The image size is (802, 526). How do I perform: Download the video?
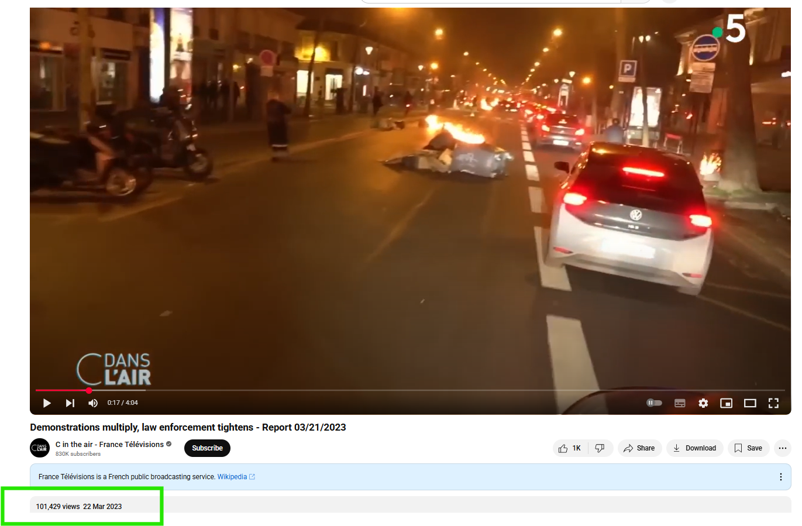(695, 448)
